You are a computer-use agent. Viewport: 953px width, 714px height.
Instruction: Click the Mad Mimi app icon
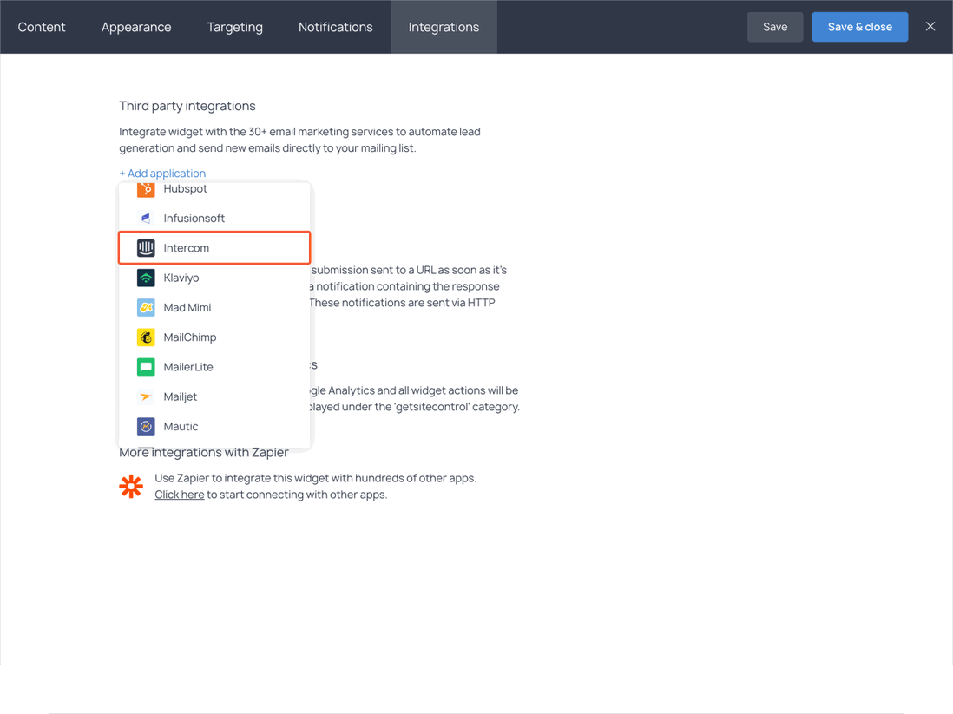coord(146,307)
